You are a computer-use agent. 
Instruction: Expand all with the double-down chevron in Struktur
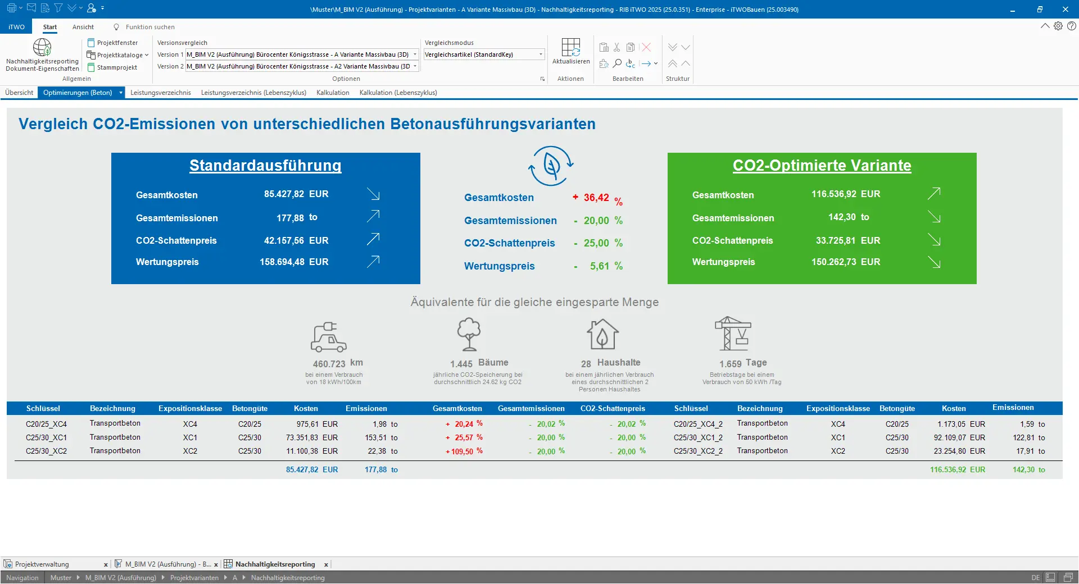[x=672, y=48]
